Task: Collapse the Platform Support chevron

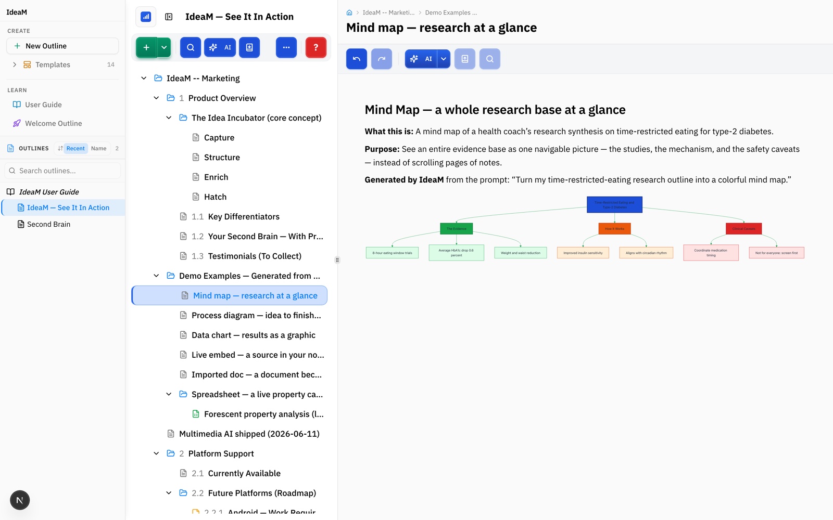Action: point(156,453)
